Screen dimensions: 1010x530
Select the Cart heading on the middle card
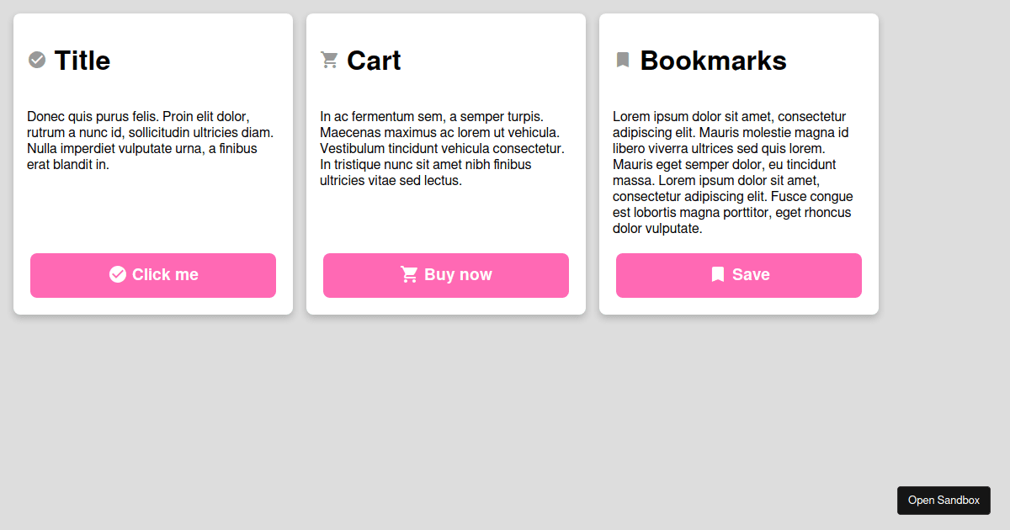[375, 60]
